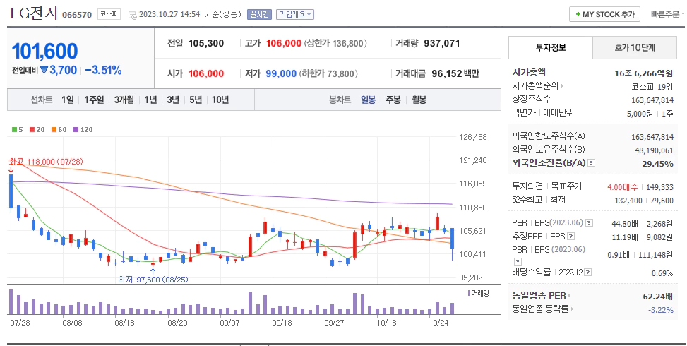Click the -3.51% change rate

coord(103,70)
